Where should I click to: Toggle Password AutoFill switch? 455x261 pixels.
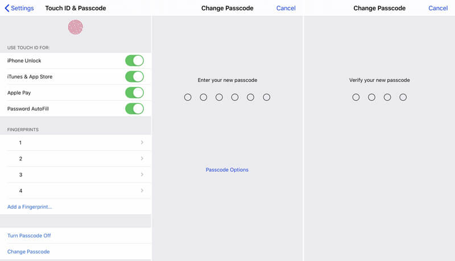coord(134,109)
